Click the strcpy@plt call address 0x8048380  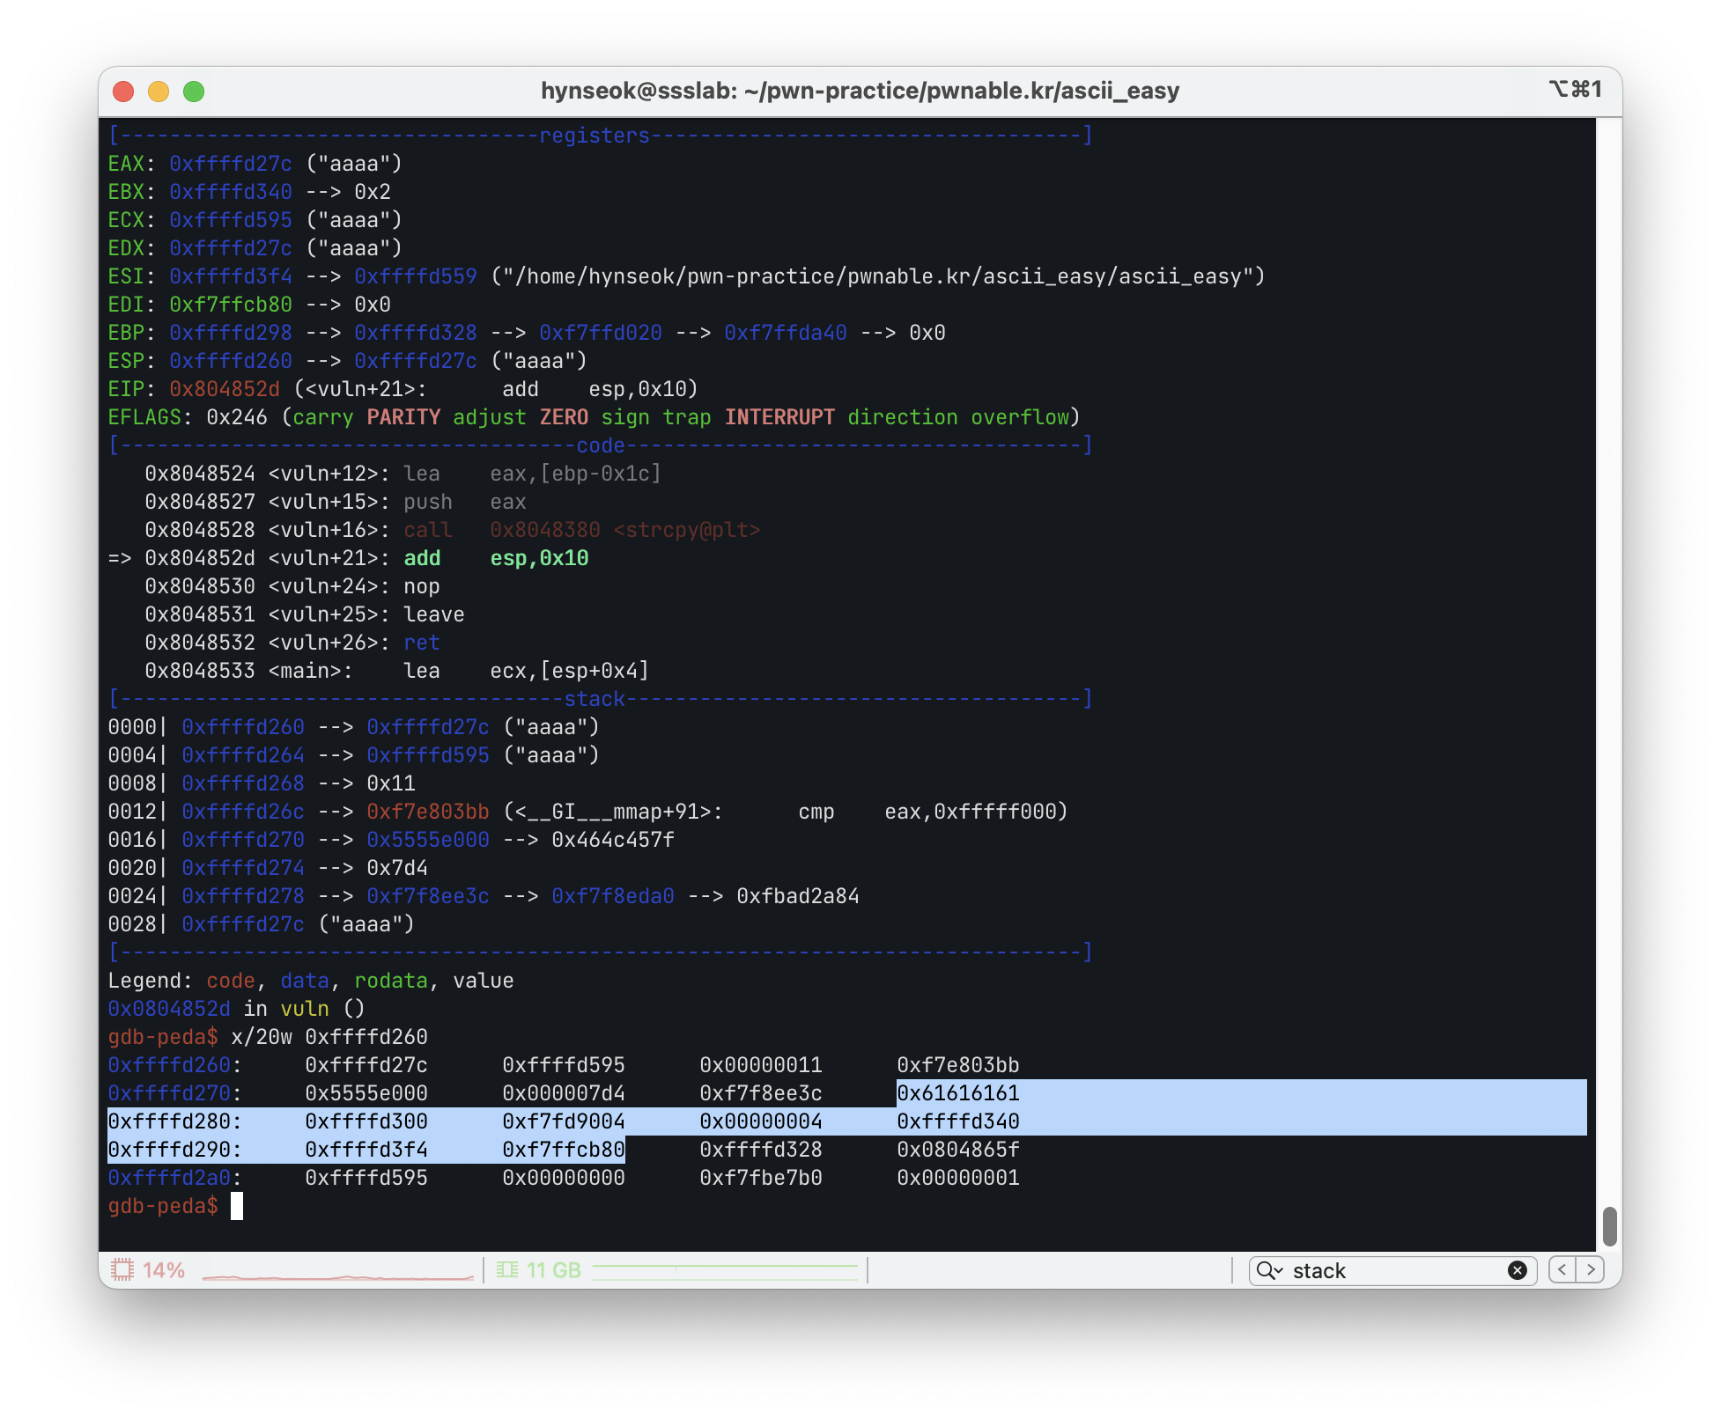point(544,530)
